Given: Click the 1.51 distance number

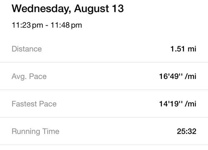Looking at the screenshot, I should click(178, 49).
